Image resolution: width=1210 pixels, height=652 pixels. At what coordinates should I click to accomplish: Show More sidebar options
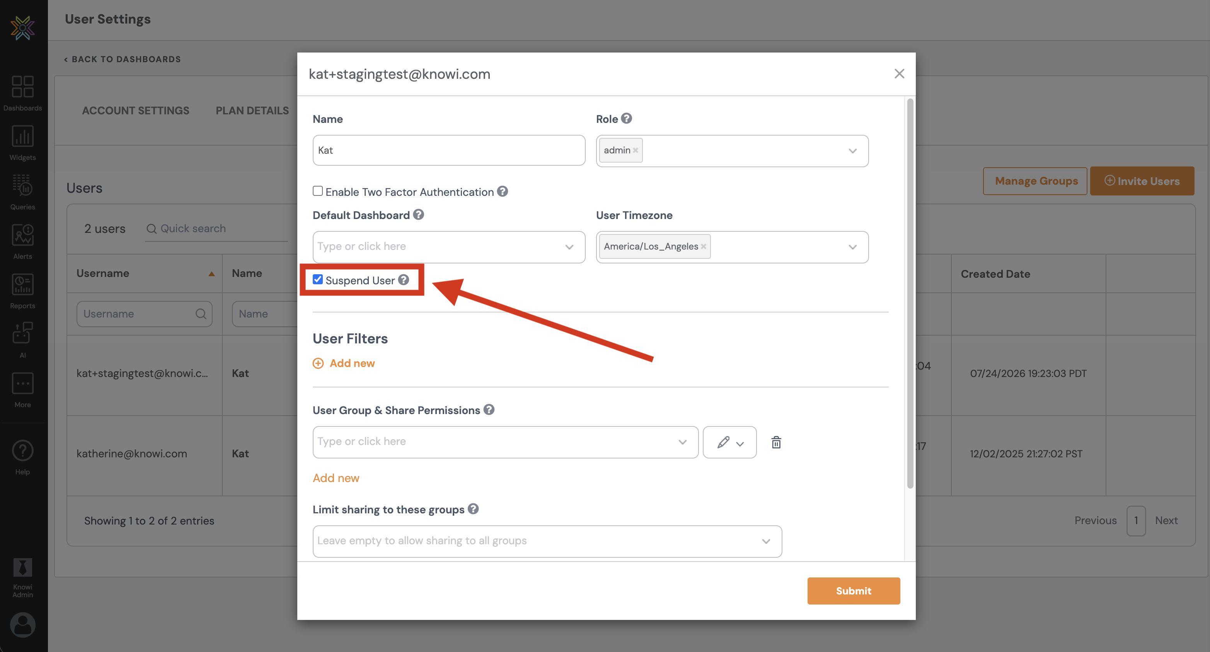(x=22, y=390)
